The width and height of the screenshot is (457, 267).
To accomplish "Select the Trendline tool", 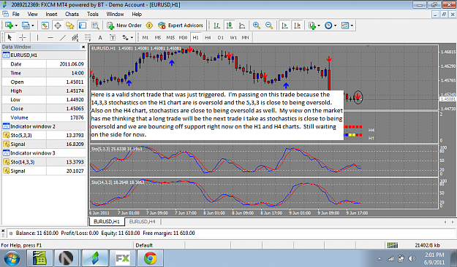I will click(x=63, y=37).
